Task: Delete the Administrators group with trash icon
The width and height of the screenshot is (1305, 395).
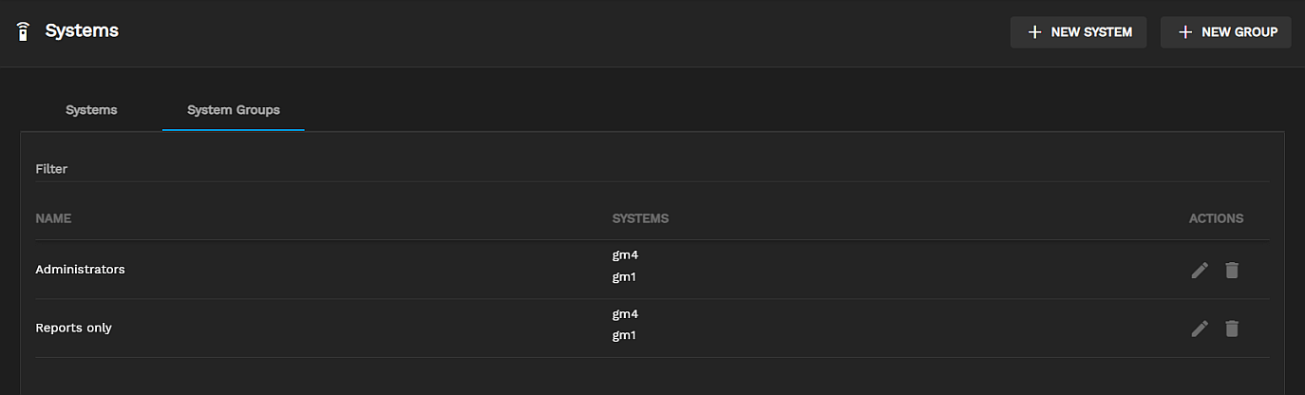Action: coord(1232,271)
